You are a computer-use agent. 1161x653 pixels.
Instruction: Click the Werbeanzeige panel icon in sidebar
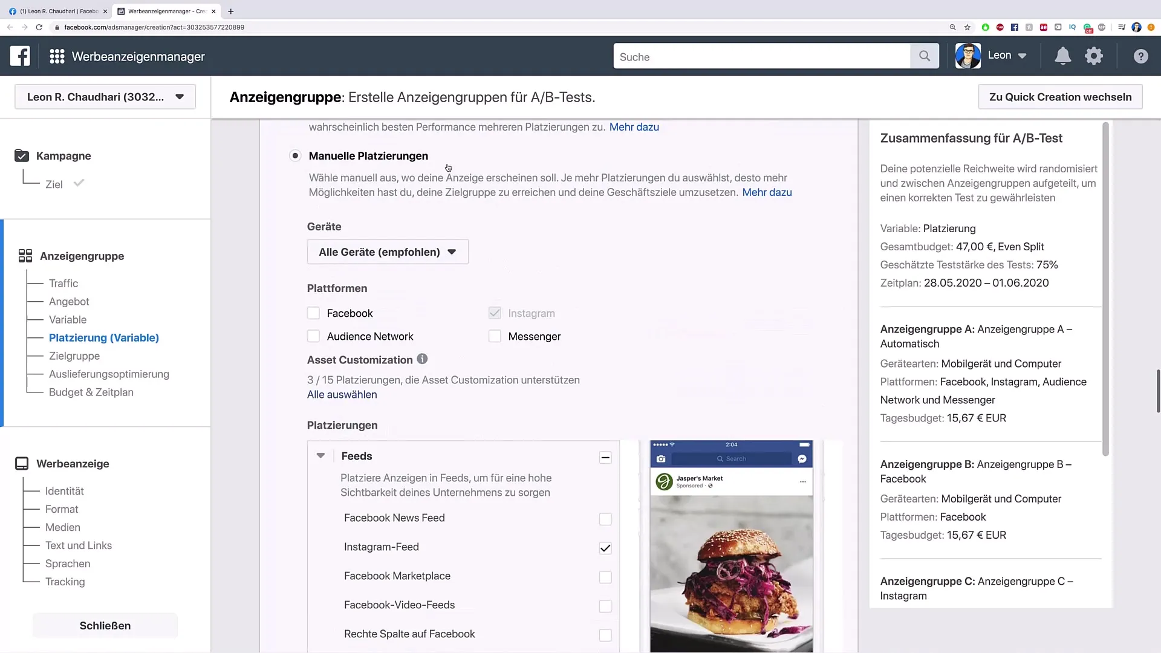tap(22, 463)
